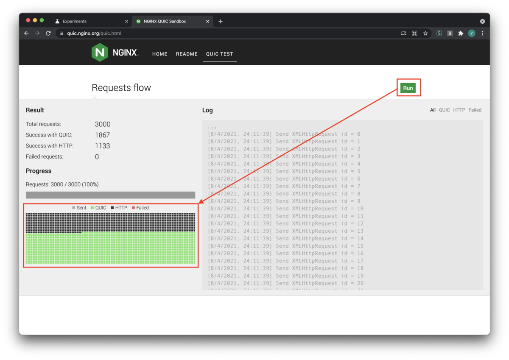Close the NGINX QUIC Sandbox tab

click(x=207, y=21)
